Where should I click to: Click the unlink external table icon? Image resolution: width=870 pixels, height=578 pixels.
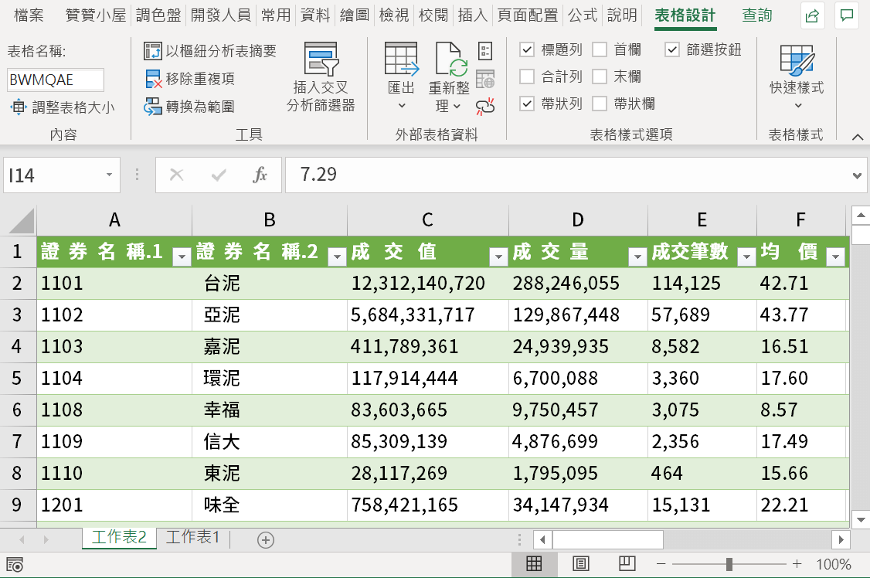[485, 106]
